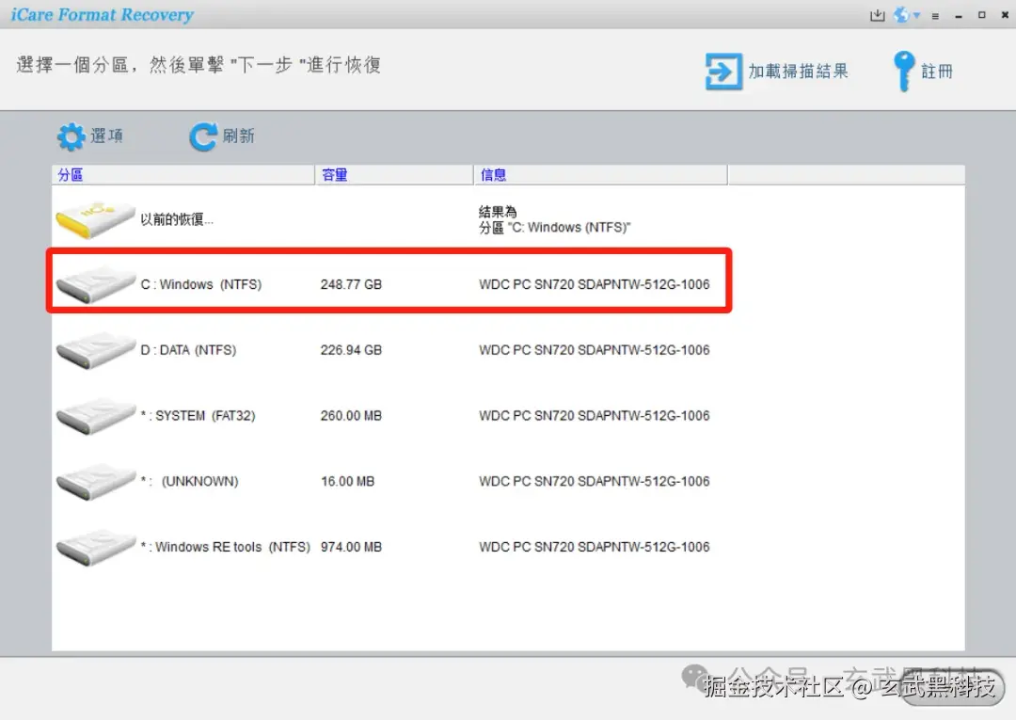Viewport: 1016px width, 720px height.
Task: Click the 16.00 MB capacity cell
Action: pos(348,482)
